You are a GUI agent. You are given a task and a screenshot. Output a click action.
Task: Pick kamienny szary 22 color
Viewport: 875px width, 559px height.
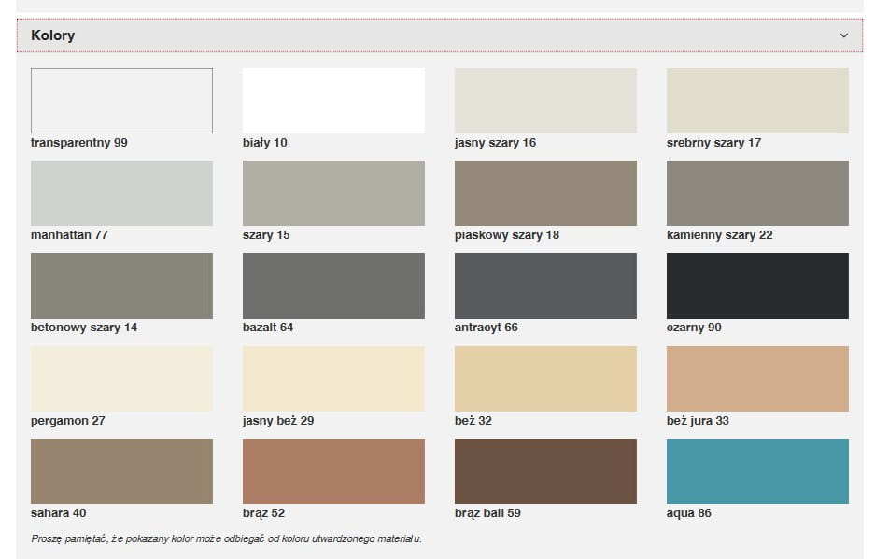coord(757,193)
